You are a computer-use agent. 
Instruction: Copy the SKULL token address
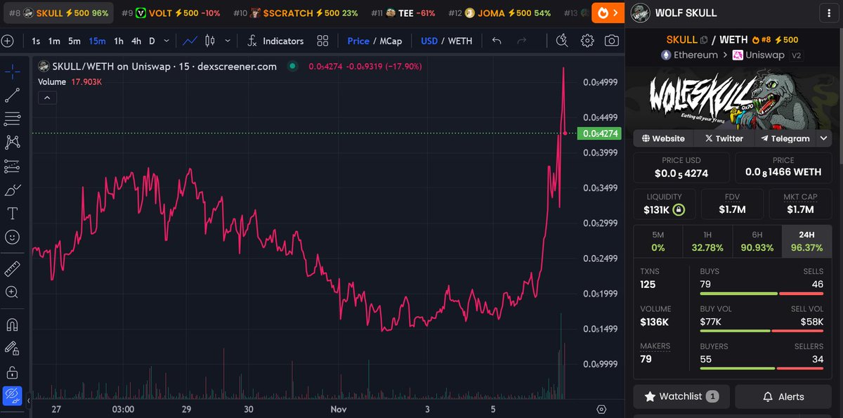(704, 40)
